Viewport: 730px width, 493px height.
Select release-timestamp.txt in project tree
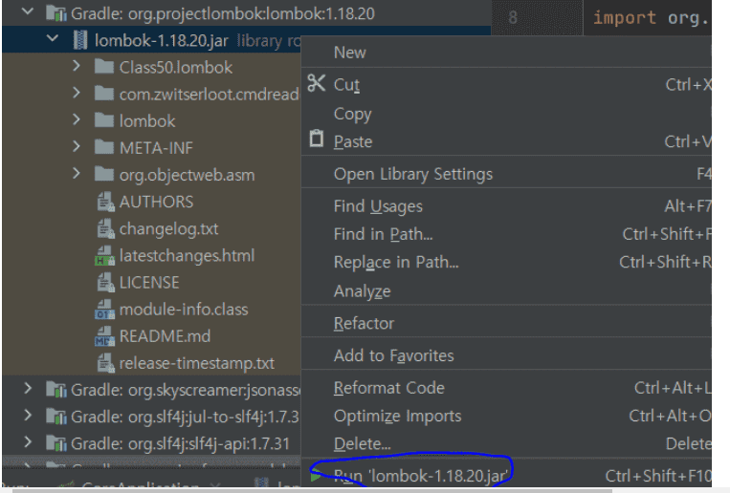(x=196, y=363)
